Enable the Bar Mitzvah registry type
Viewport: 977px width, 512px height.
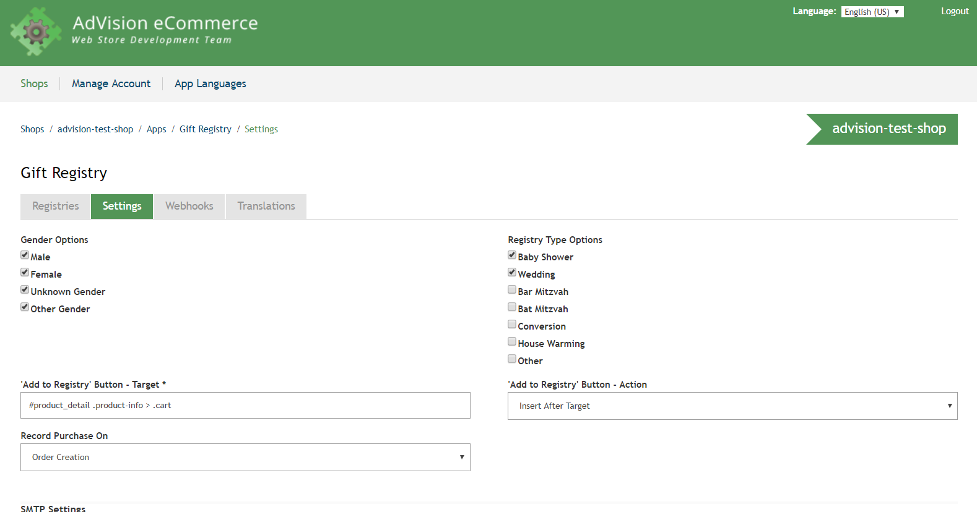(512, 290)
